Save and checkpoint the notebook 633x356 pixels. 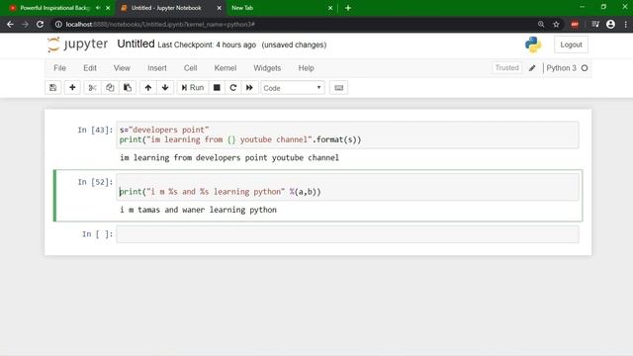click(52, 88)
